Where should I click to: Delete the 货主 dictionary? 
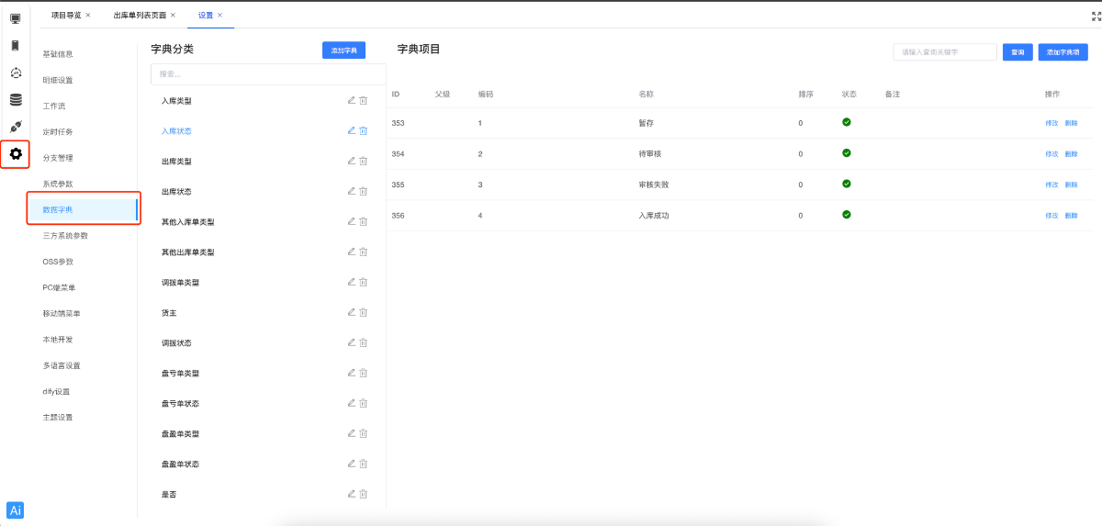click(x=364, y=312)
